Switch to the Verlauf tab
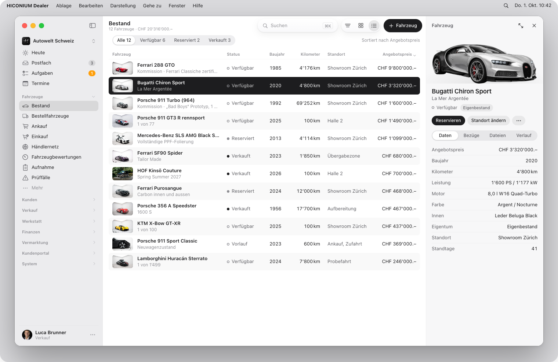558x362 pixels. tap(524, 136)
